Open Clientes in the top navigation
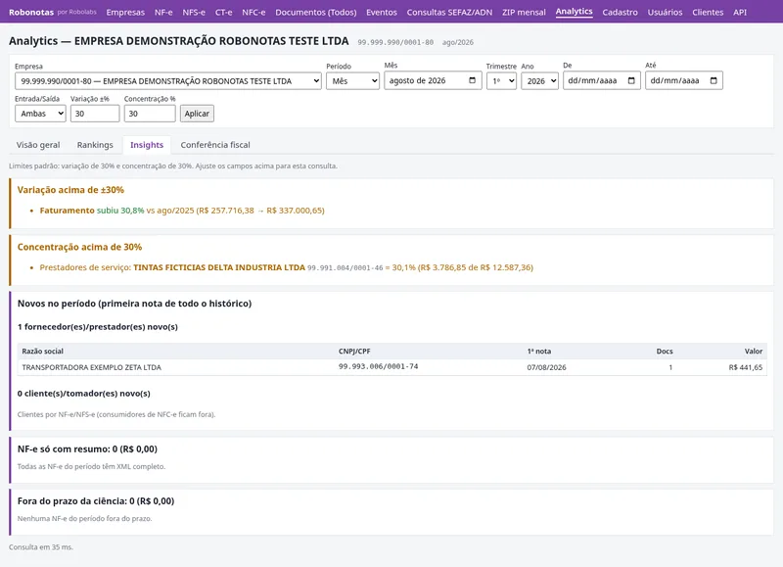 pos(708,12)
